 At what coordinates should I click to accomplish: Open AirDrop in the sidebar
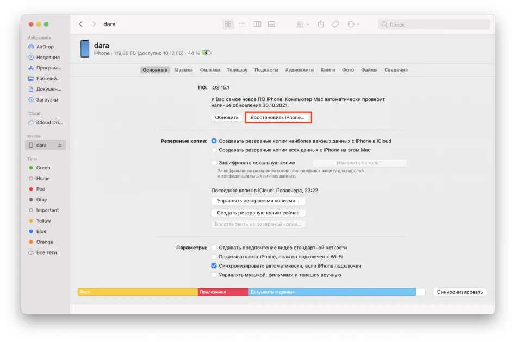tap(45, 47)
